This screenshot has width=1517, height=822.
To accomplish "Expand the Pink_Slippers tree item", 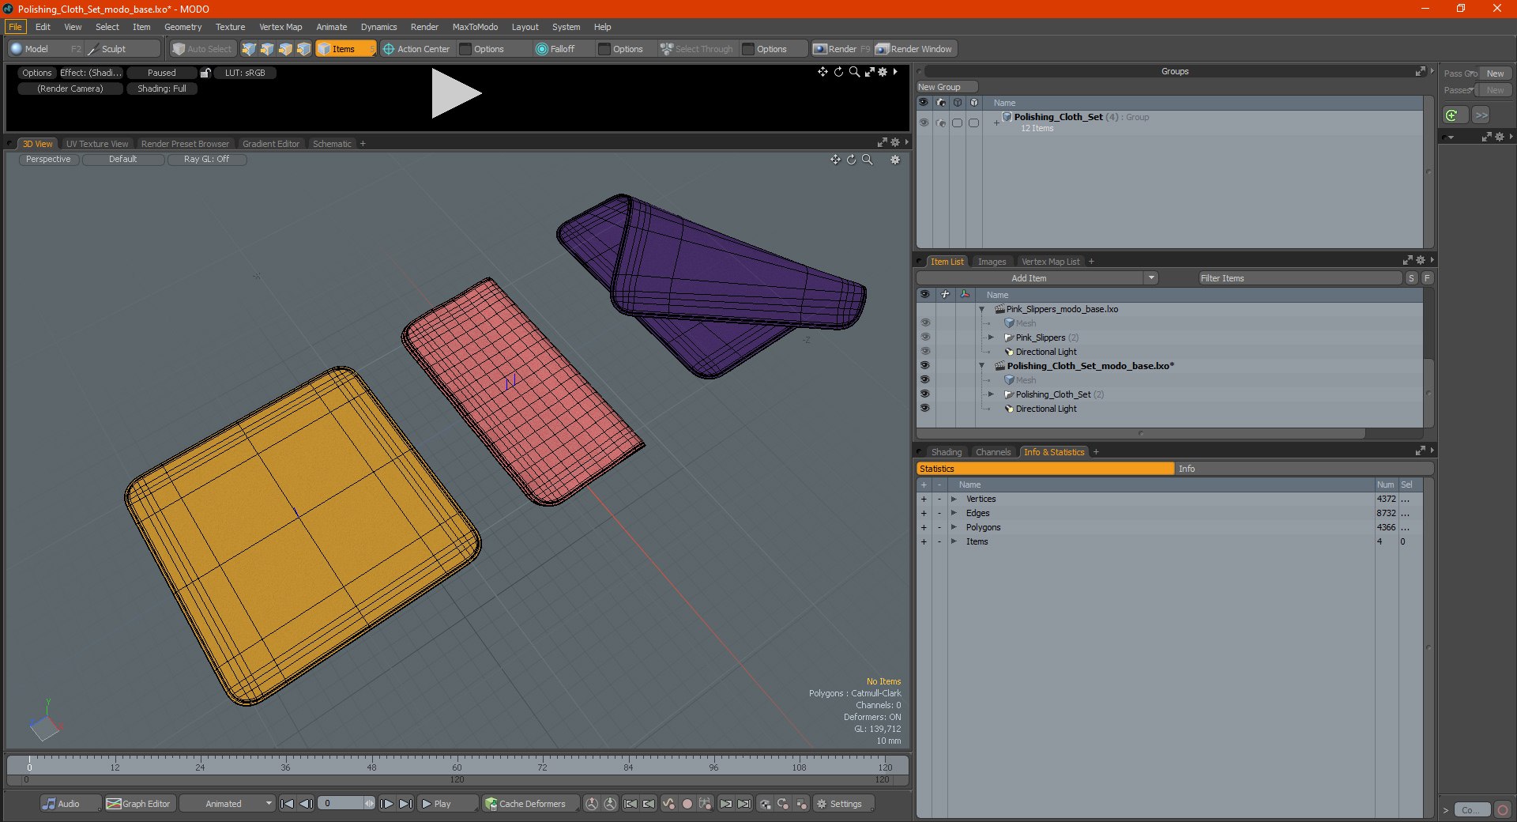I will pos(991,337).
